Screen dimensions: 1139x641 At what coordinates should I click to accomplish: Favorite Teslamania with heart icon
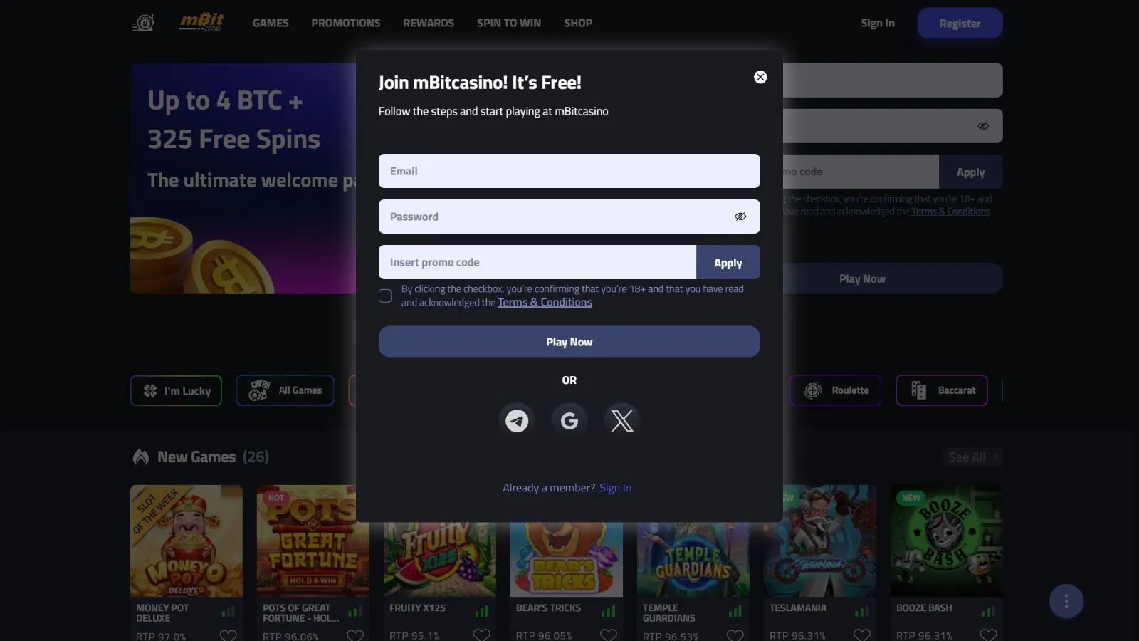pyautogui.click(x=861, y=635)
